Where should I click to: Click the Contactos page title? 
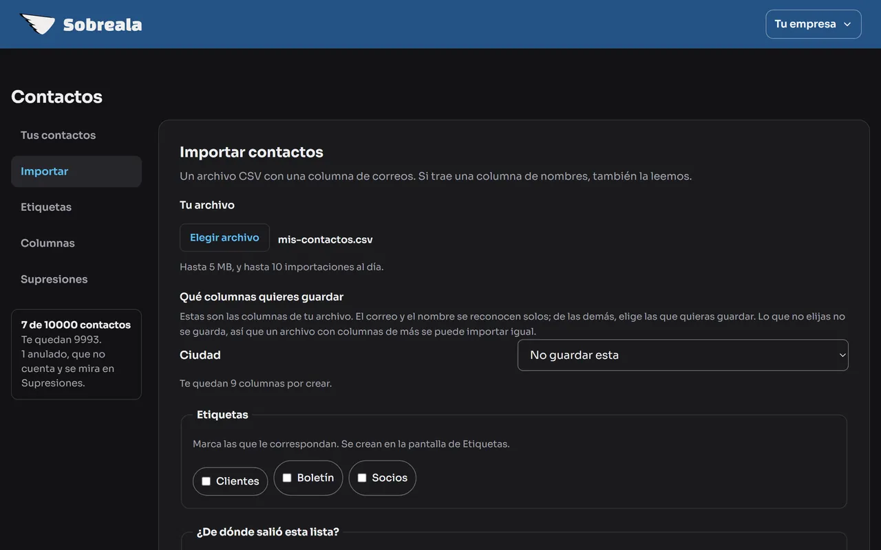tap(56, 97)
